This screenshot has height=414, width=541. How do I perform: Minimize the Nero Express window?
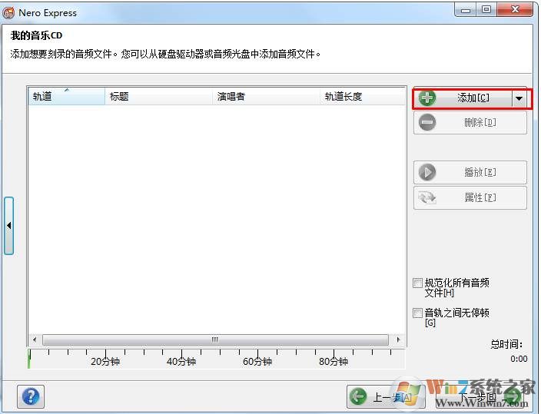tap(466, 10)
